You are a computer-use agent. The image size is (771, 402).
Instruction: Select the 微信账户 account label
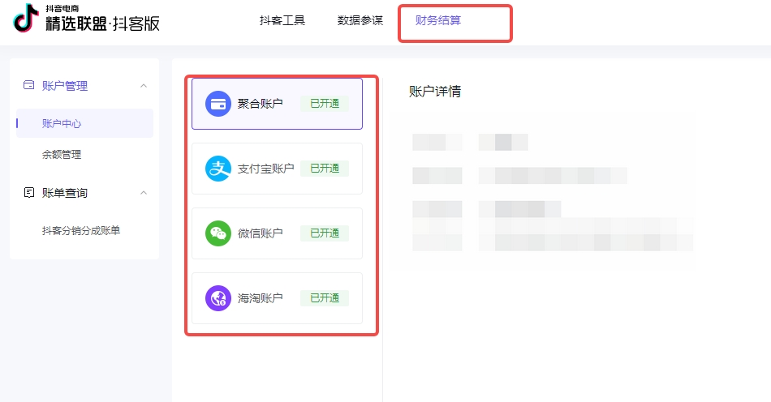tap(261, 233)
